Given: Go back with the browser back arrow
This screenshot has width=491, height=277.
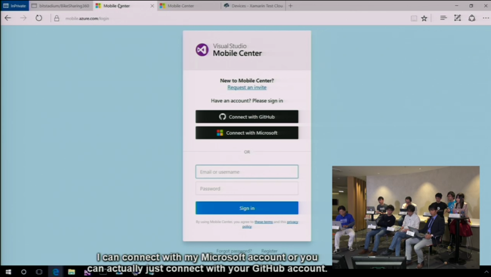Looking at the screenshot, I should tap(8, 18).
